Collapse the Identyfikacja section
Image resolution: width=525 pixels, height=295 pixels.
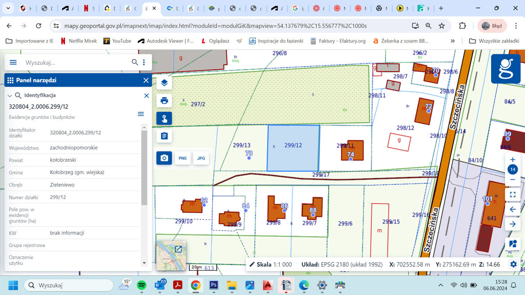pos(10,96)
